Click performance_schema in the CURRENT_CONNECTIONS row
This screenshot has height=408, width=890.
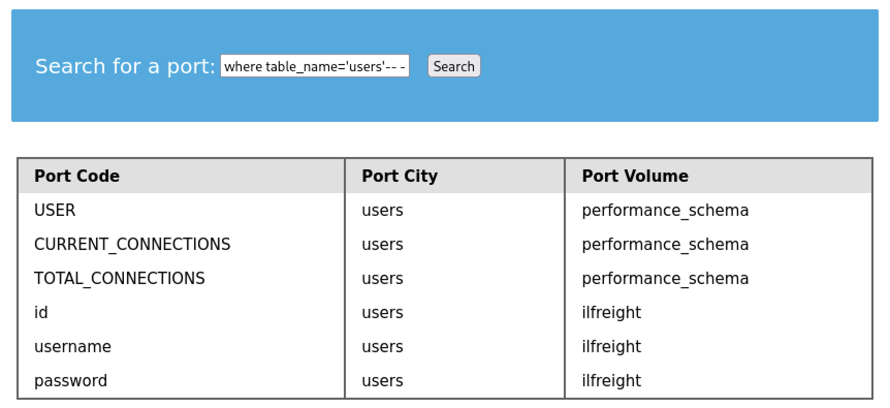(x=665, y=244)
